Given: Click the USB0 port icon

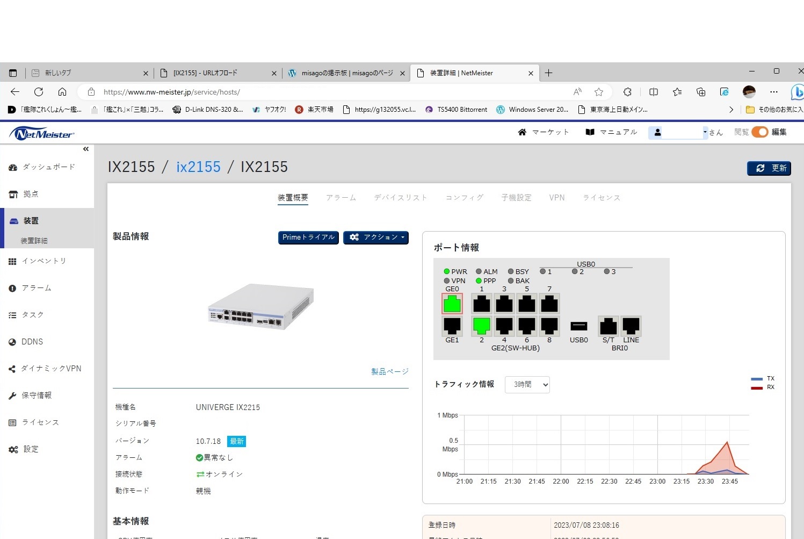Looking at the screenshot, I should pyautogui.click(x=578, y=326).
